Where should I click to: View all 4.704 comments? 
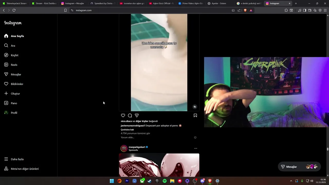tap(135, 133)
